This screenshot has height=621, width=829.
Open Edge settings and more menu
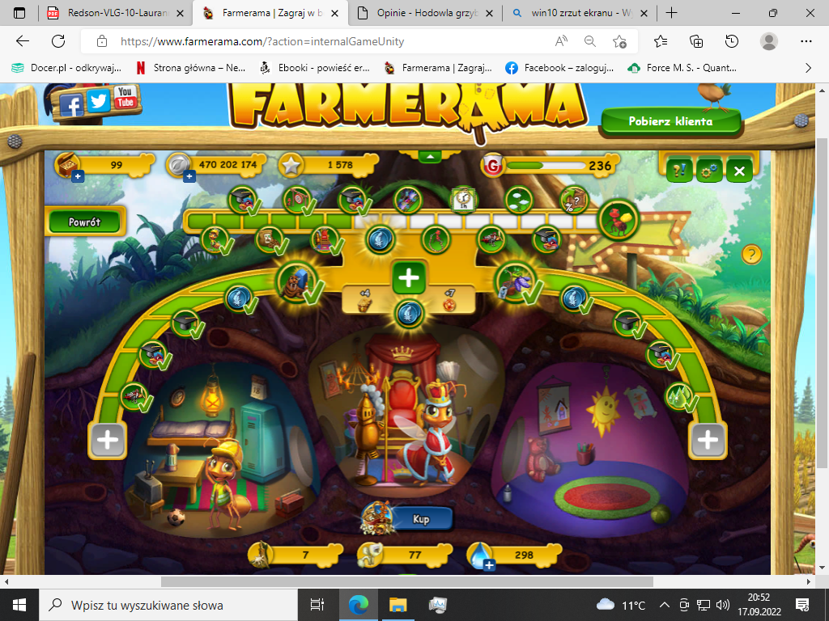coord(806,41)
